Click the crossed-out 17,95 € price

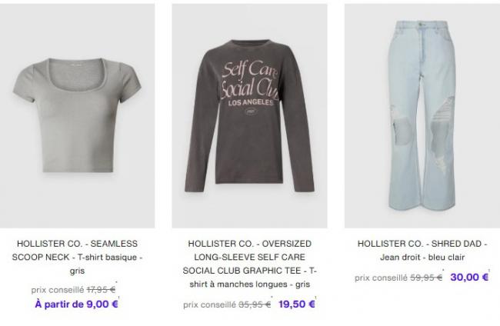pos(101,290)
